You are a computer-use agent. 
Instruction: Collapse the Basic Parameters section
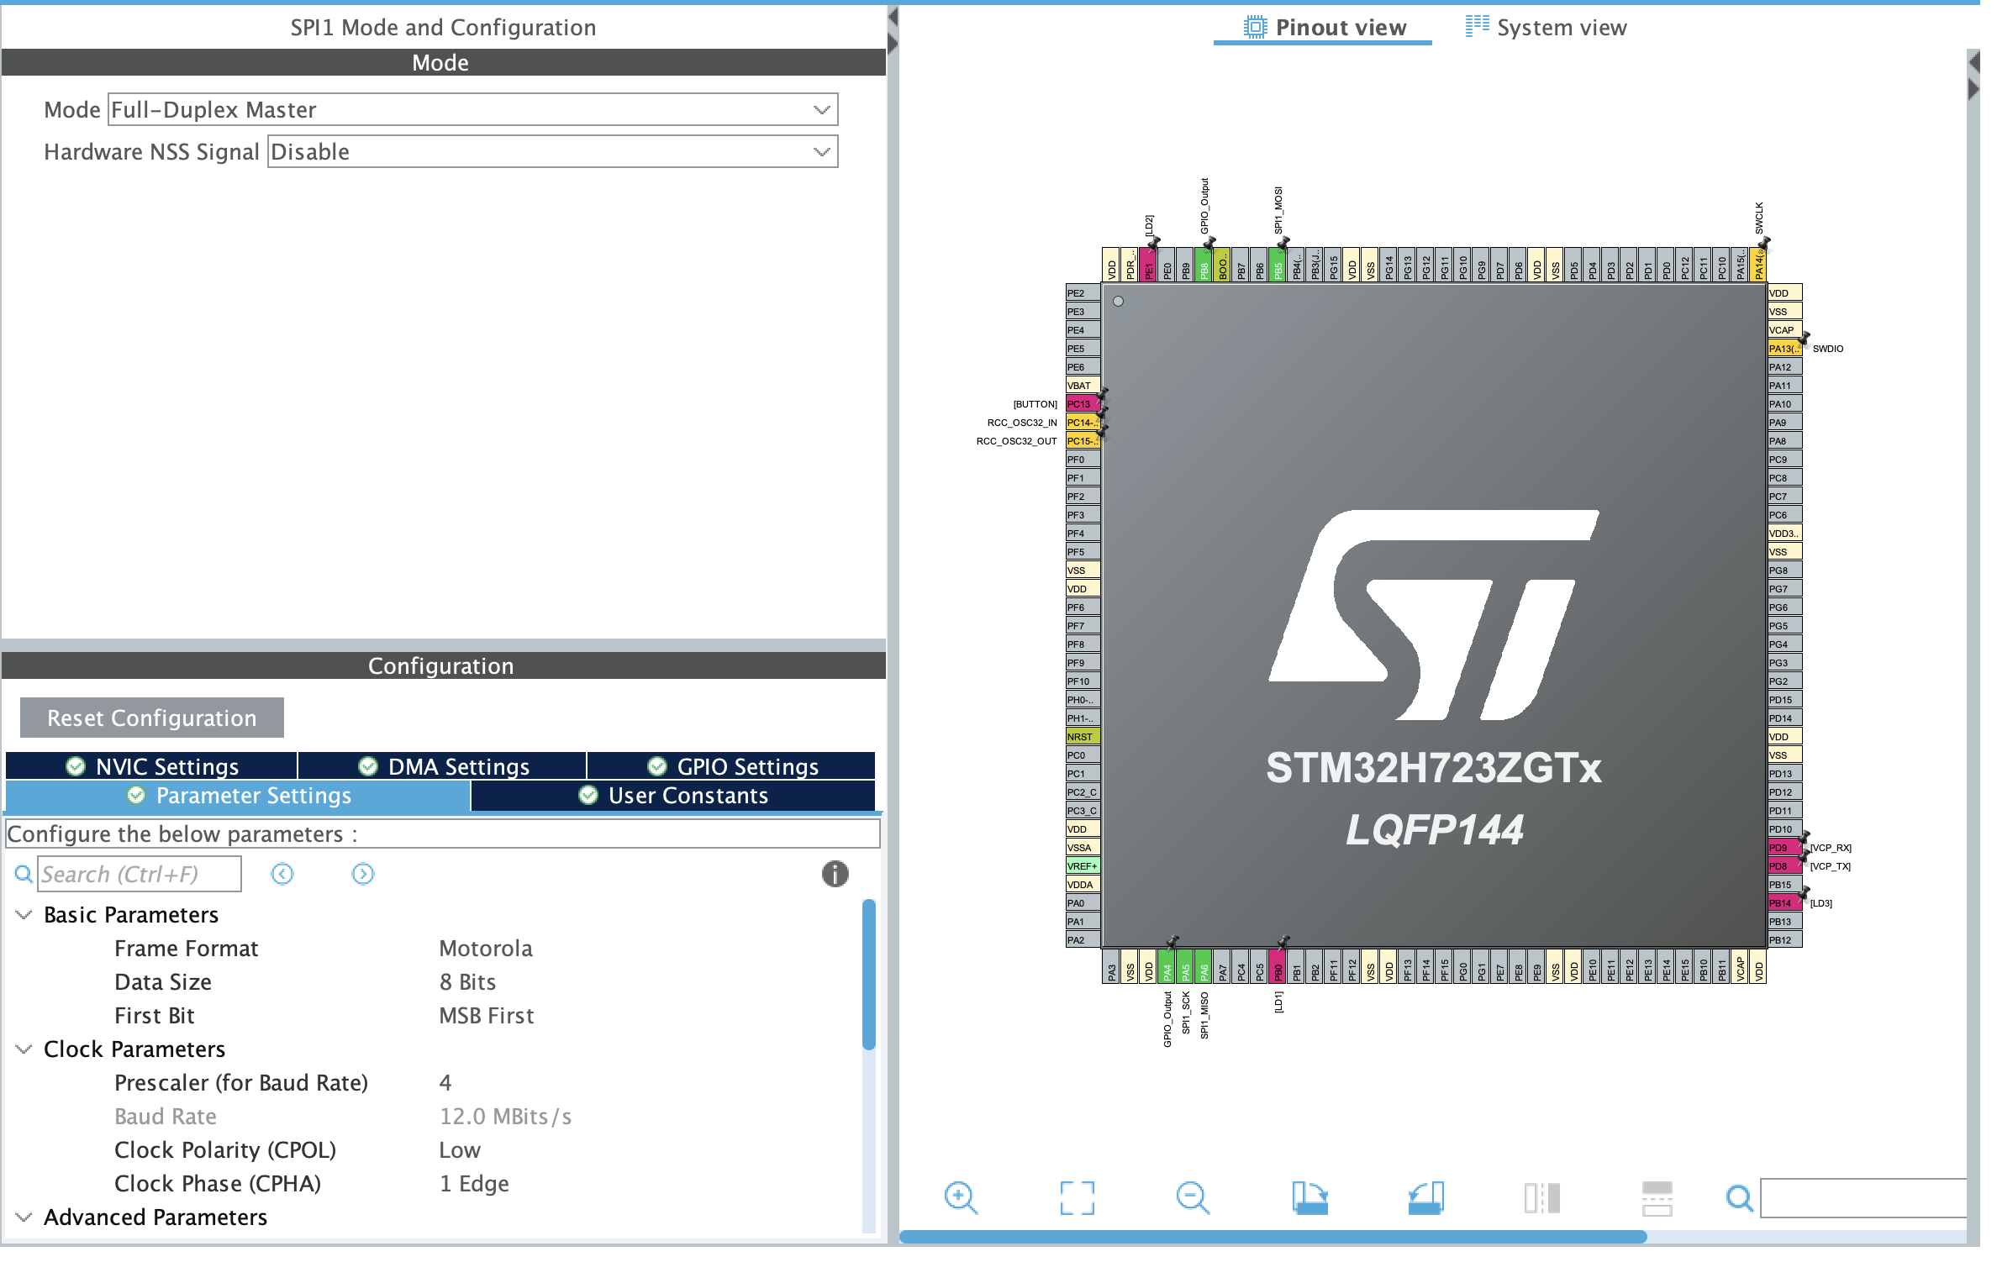pyautogui.click(x=24, y=914)
